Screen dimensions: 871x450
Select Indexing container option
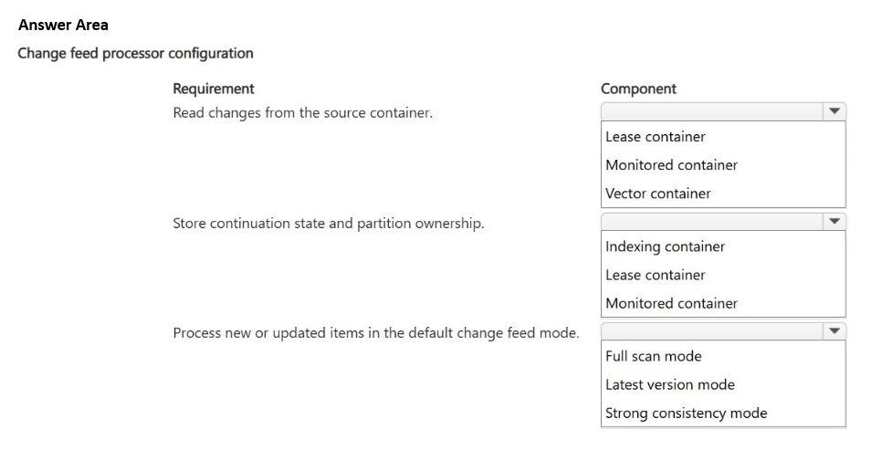tap(665, 246)
